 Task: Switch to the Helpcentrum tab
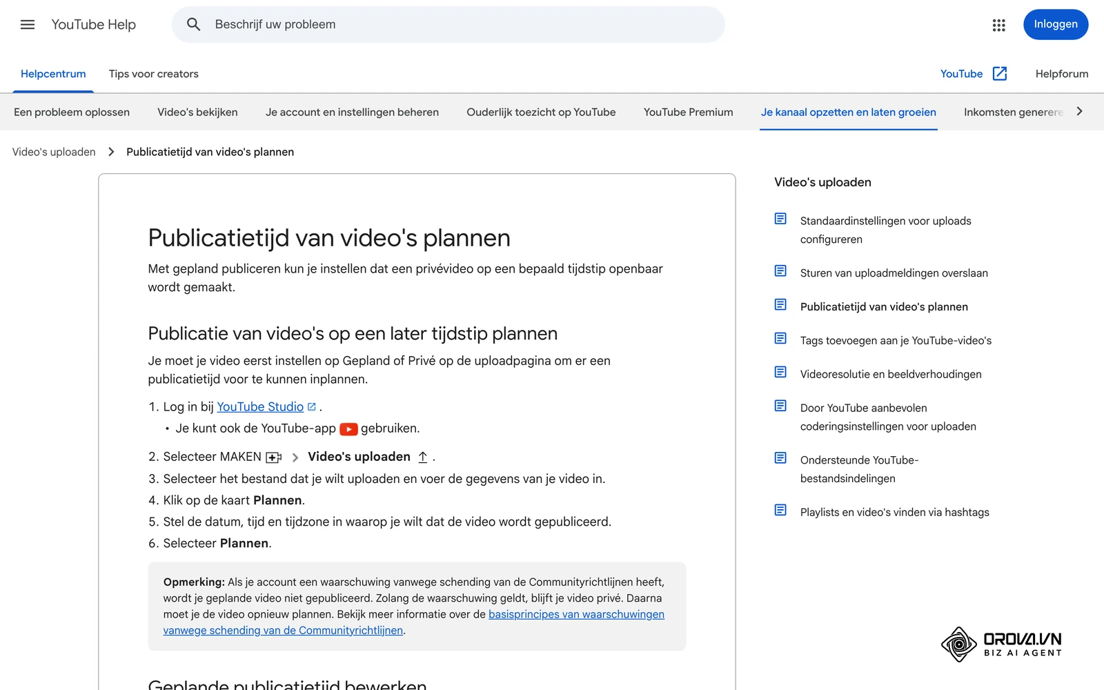(53, 74)
